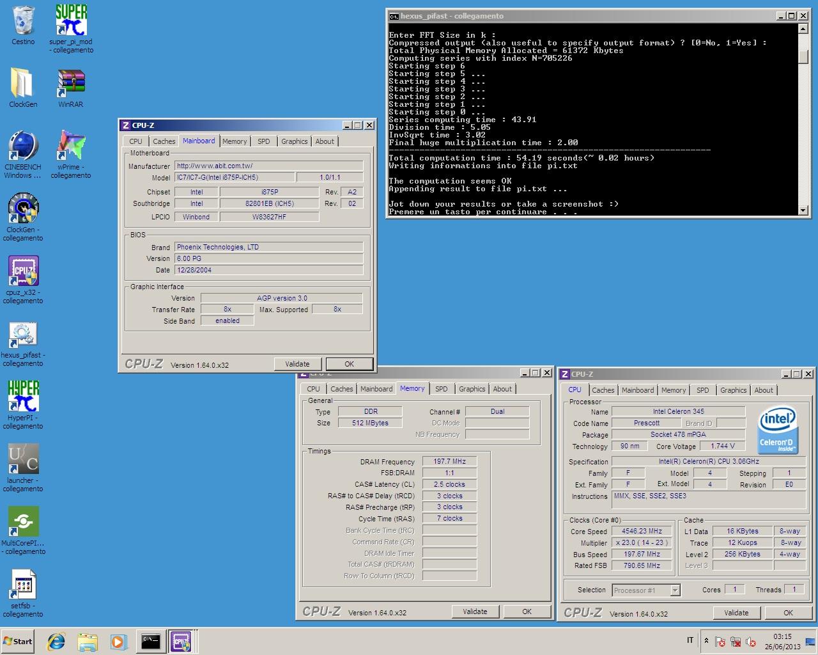The image size is (818, 655).
Task: Click scroll down arrow in hexus_pifast console
Action: 804,210
